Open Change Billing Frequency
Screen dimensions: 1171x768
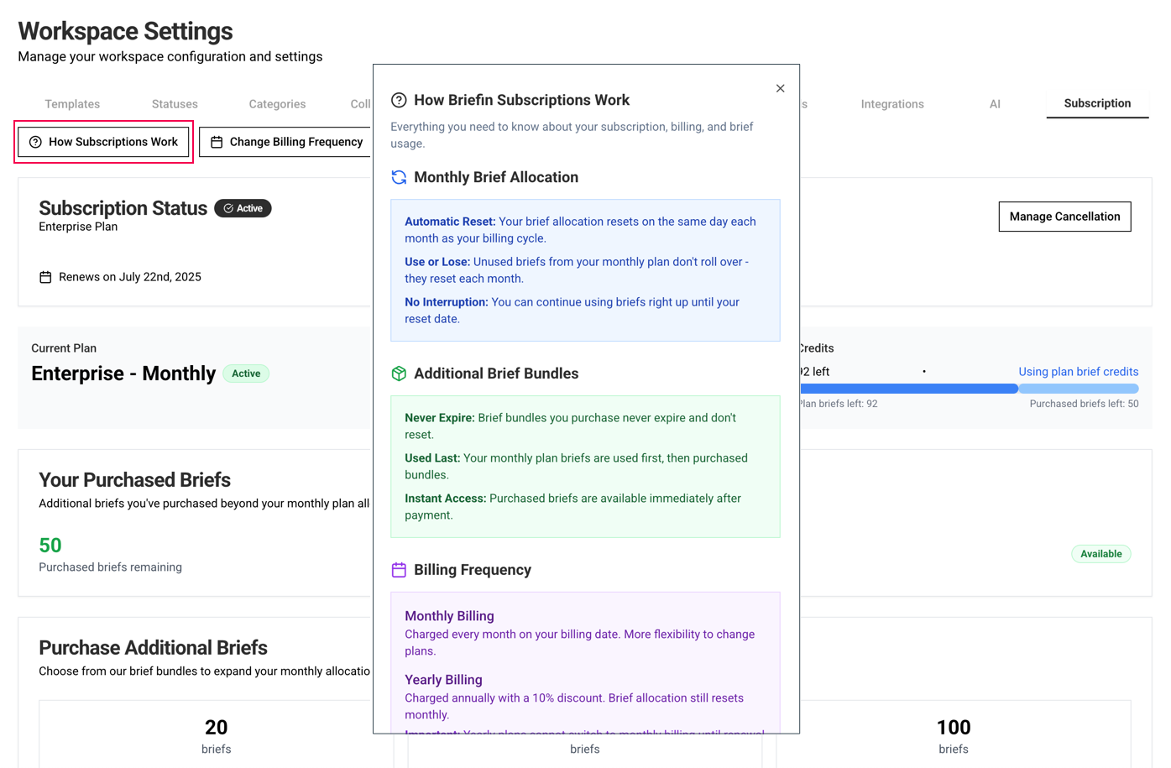286,142
